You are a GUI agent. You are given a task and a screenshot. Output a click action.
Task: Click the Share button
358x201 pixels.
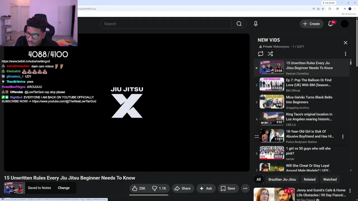[182, 188]
